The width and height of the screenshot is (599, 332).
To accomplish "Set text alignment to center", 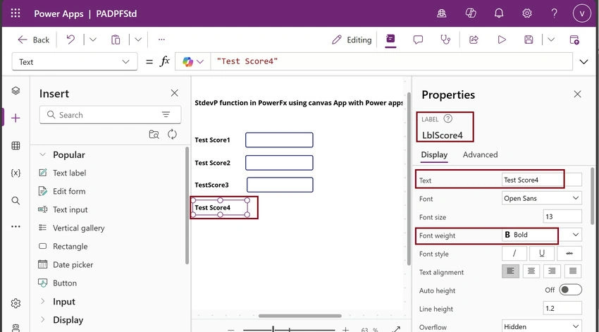I will [531, 271].
